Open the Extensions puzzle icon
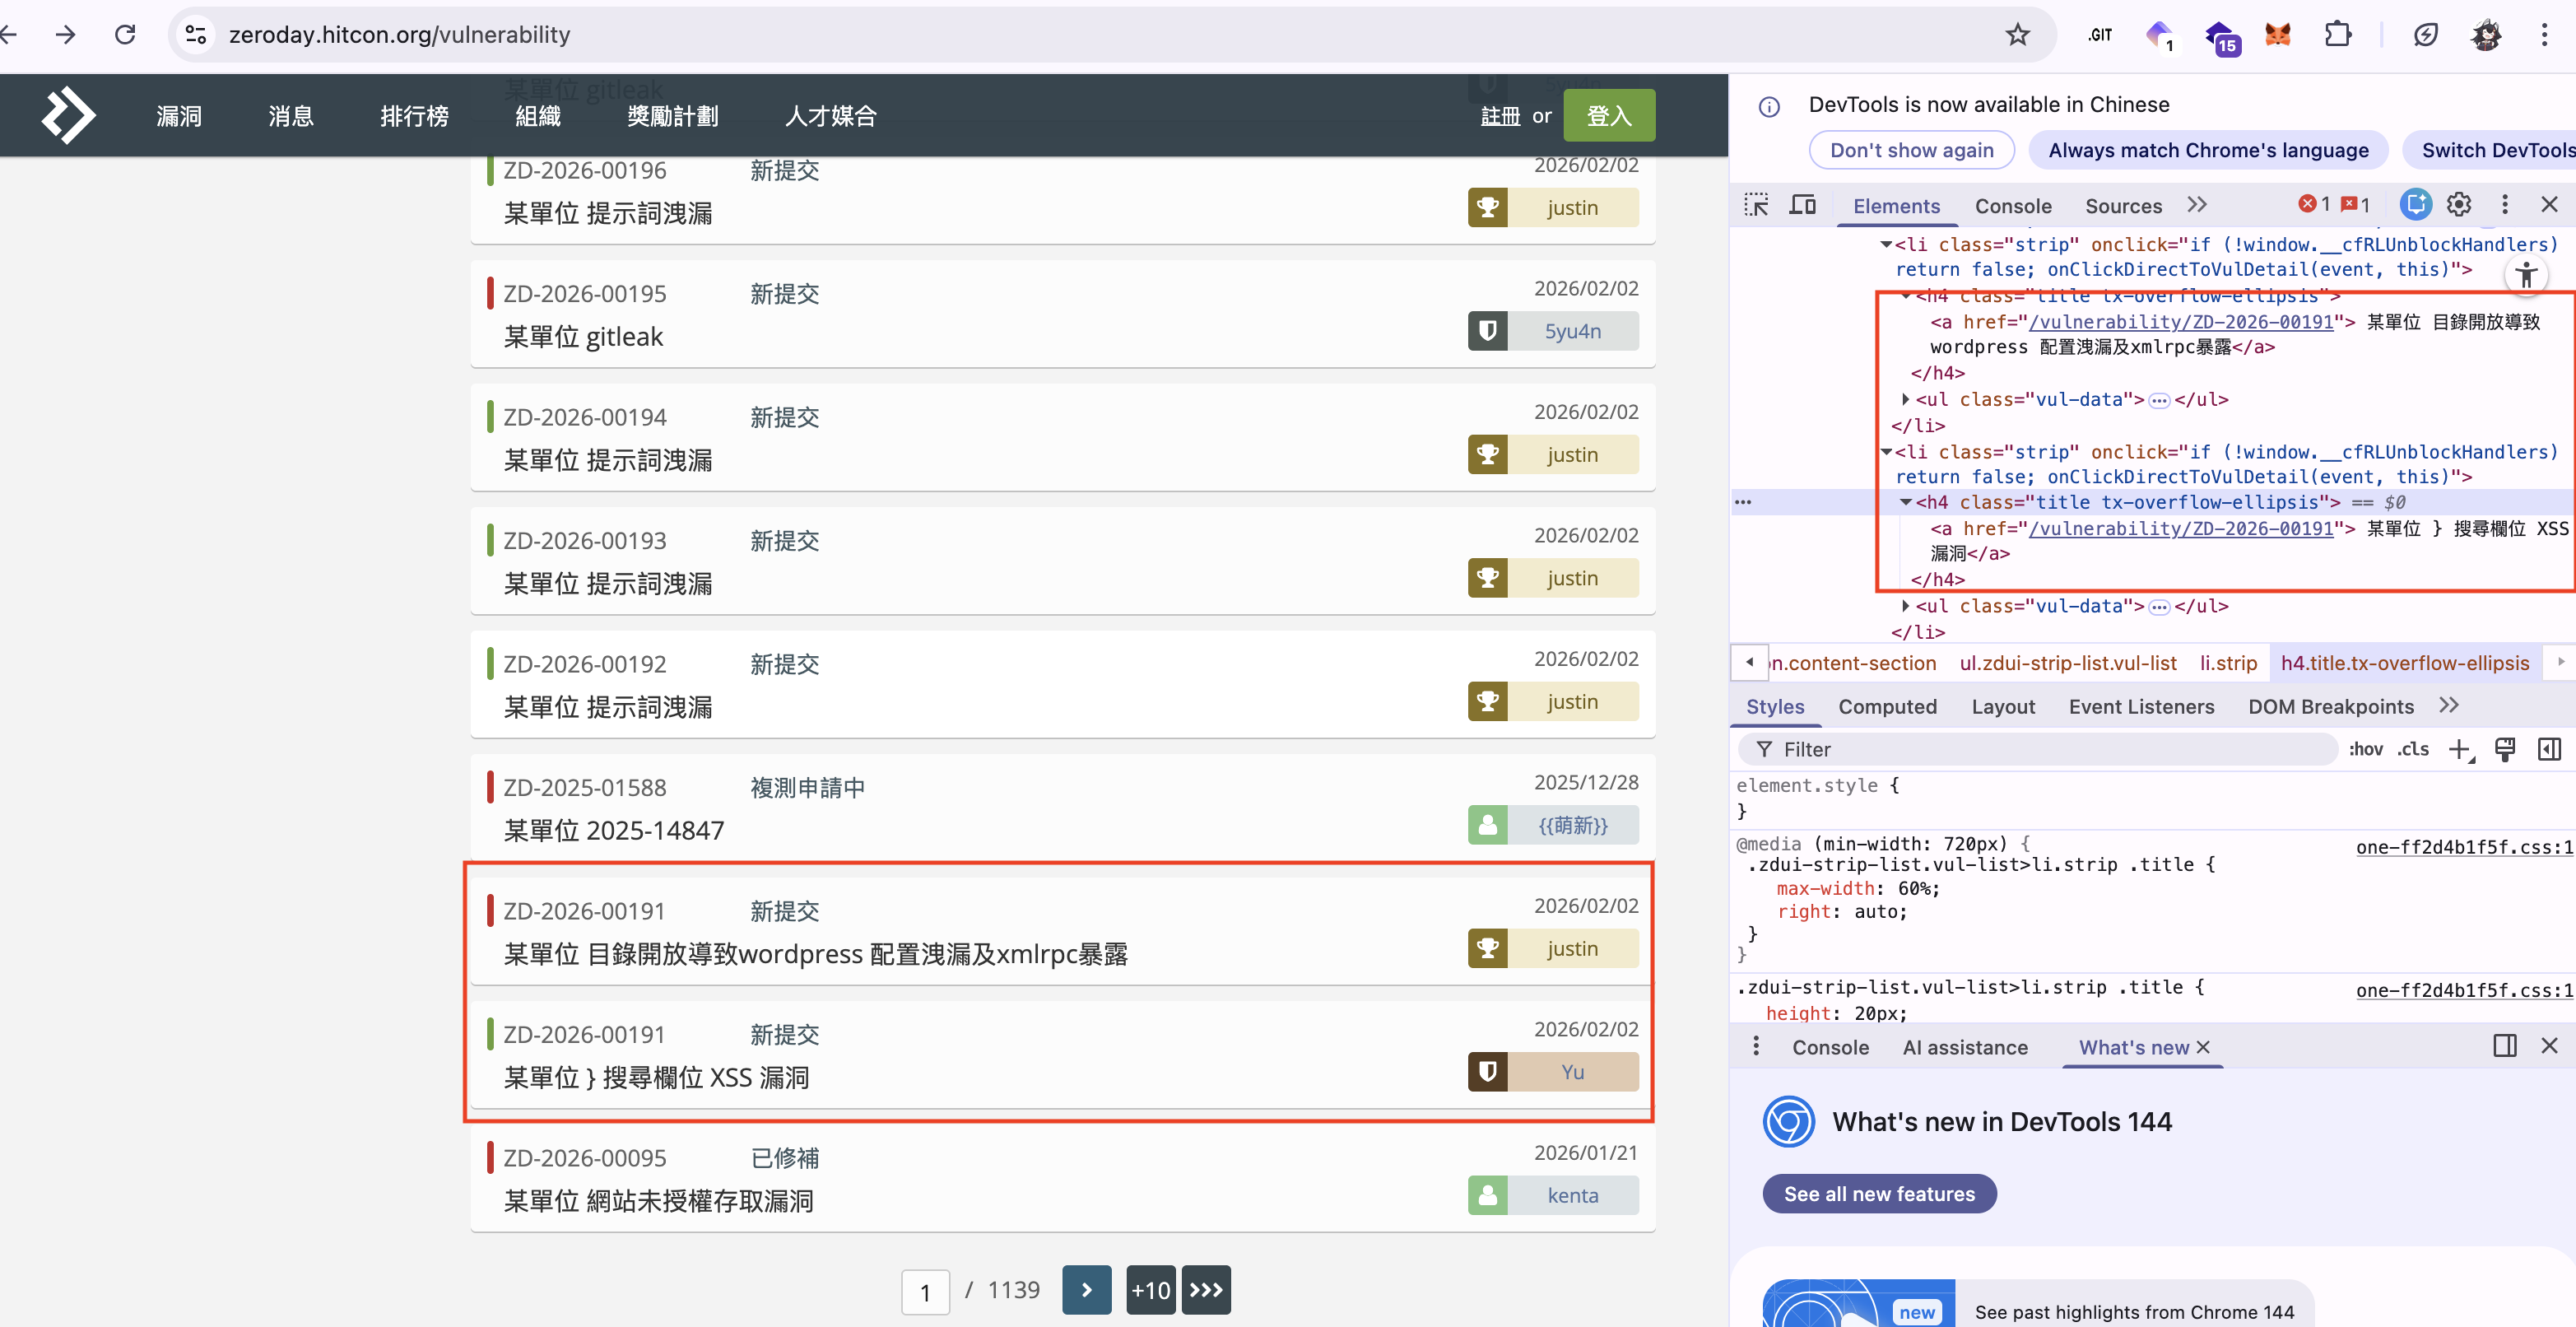This screenshot has width=2576, height=1327. coord(2338,35)
